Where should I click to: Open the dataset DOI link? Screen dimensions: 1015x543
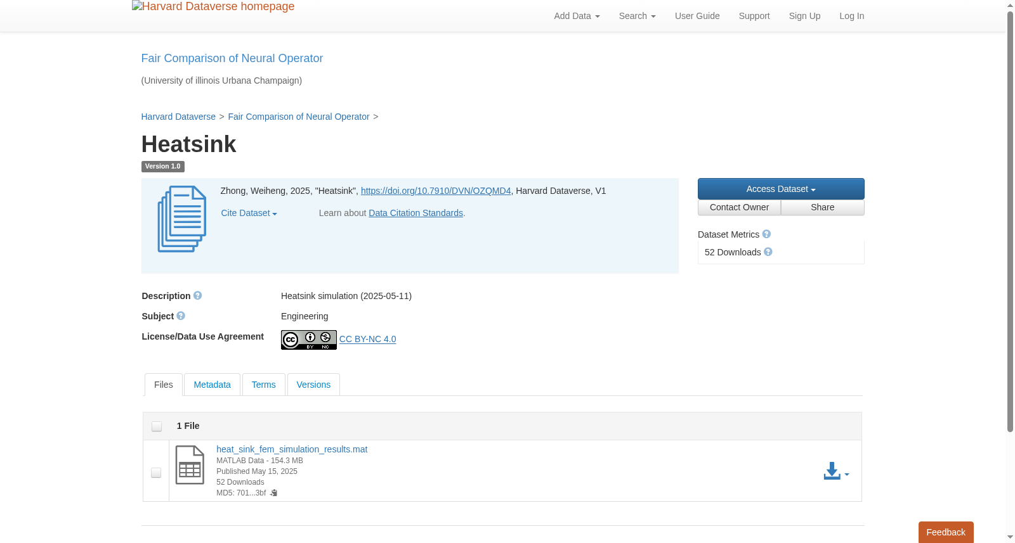(x=436, y=191)
